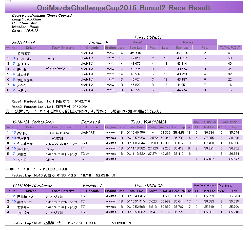This screenshot has width=251, height=230.
Task: Select driver 大村海太
Action: tap(23, 160)
